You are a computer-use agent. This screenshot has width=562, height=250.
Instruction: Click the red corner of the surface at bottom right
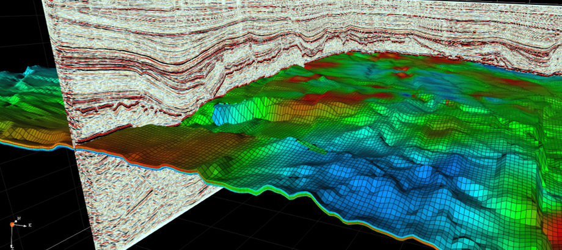pos(553,232)
